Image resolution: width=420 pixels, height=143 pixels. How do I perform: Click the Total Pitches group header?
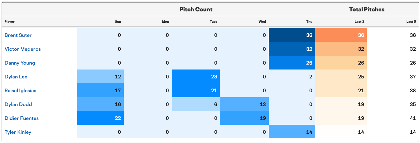coord(367,9)
